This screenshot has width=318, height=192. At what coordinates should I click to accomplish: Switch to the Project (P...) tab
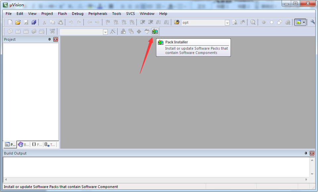click(10, 144)
